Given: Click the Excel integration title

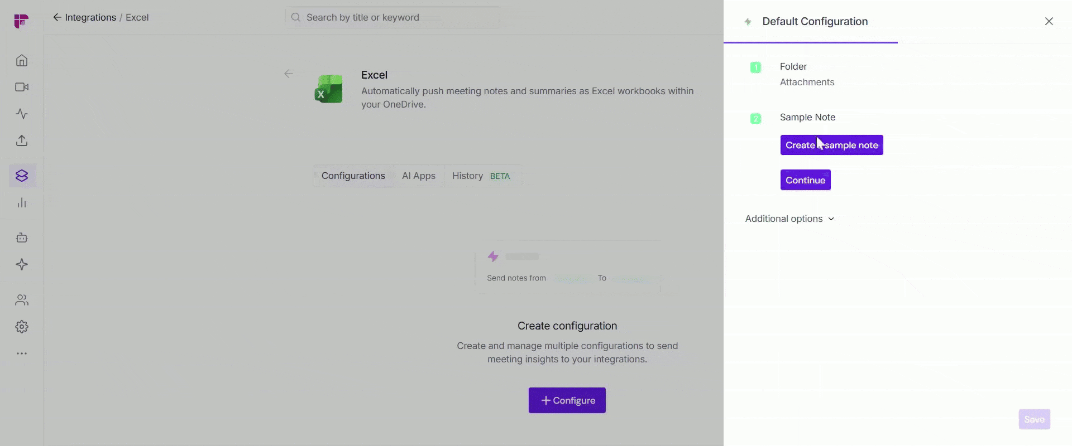Looking at the screenshot, I should pyautogui.click(x=374, y=75).
